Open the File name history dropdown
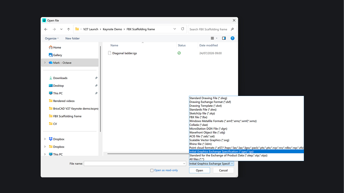 (x=184, y=164)
